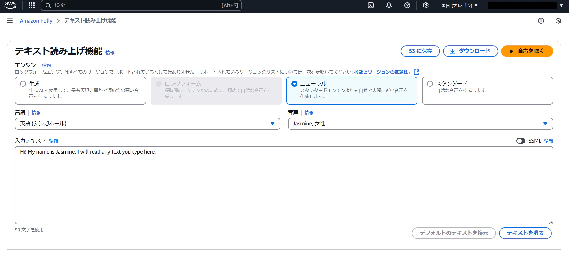Image resolution: width=569 pixels, height=253 pixels.
Task: Click the ダウンロード button
Action: 470,51
